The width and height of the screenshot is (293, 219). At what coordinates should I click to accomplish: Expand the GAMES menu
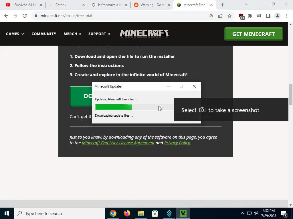click(15, 34)
